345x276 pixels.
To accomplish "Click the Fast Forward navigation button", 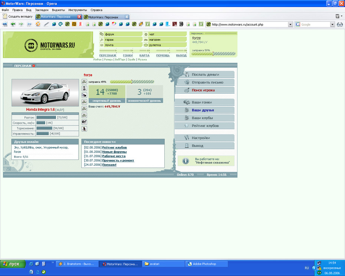I will (x=29, y=24).
